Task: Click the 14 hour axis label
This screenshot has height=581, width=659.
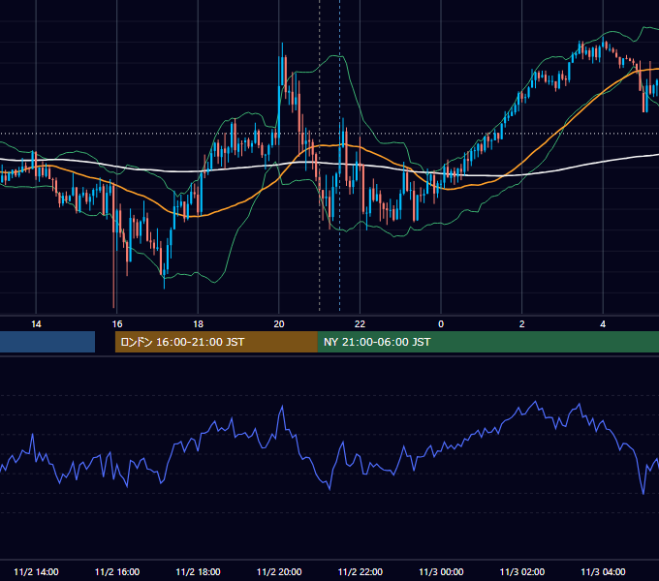Action: point(36,324)
